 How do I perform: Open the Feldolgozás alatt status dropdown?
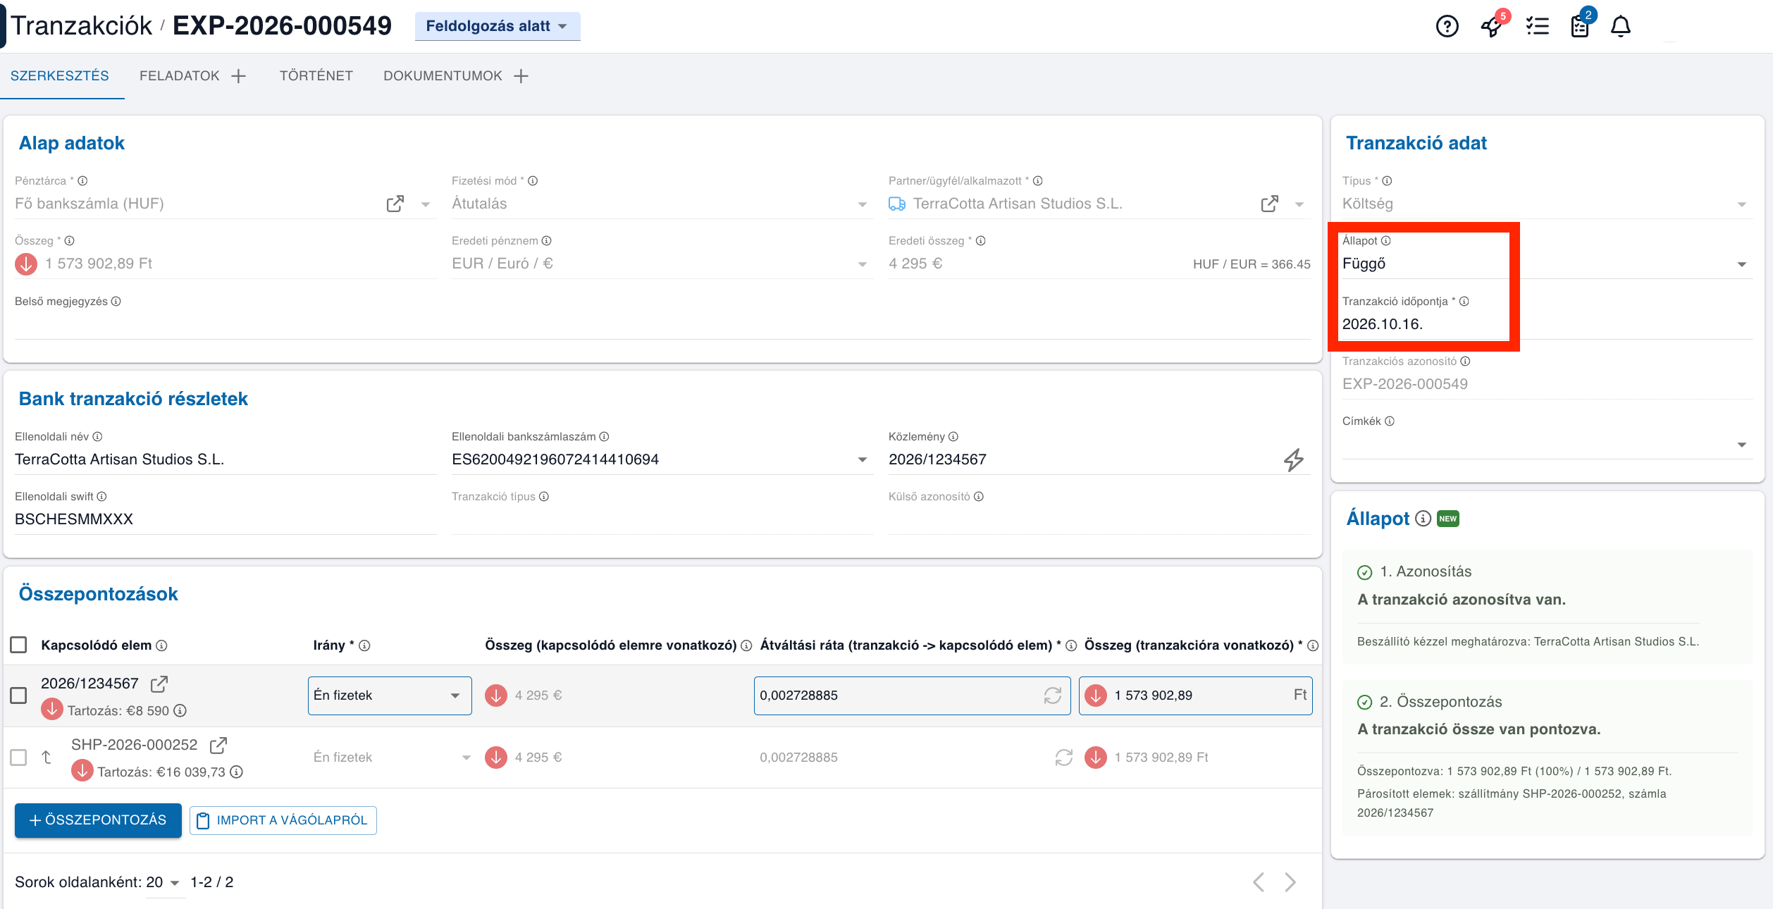coord(497,26)
